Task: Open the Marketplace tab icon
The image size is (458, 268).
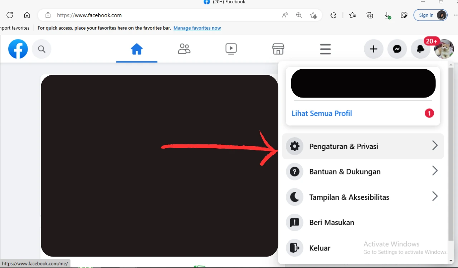Action: point(278,49)
